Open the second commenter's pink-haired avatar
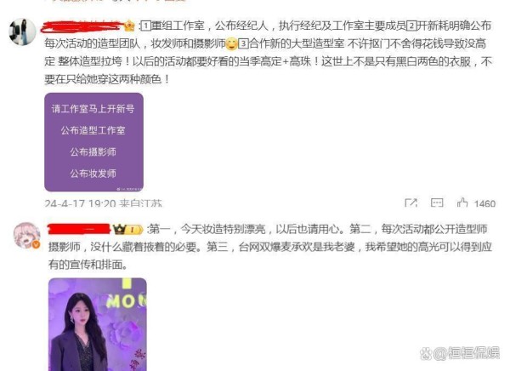This screenshot has width=510, height=371. (x=26, y=235)
